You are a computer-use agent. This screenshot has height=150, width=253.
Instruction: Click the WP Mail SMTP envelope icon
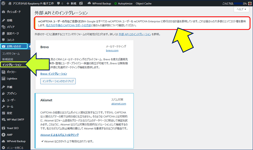tap(3, 120)
